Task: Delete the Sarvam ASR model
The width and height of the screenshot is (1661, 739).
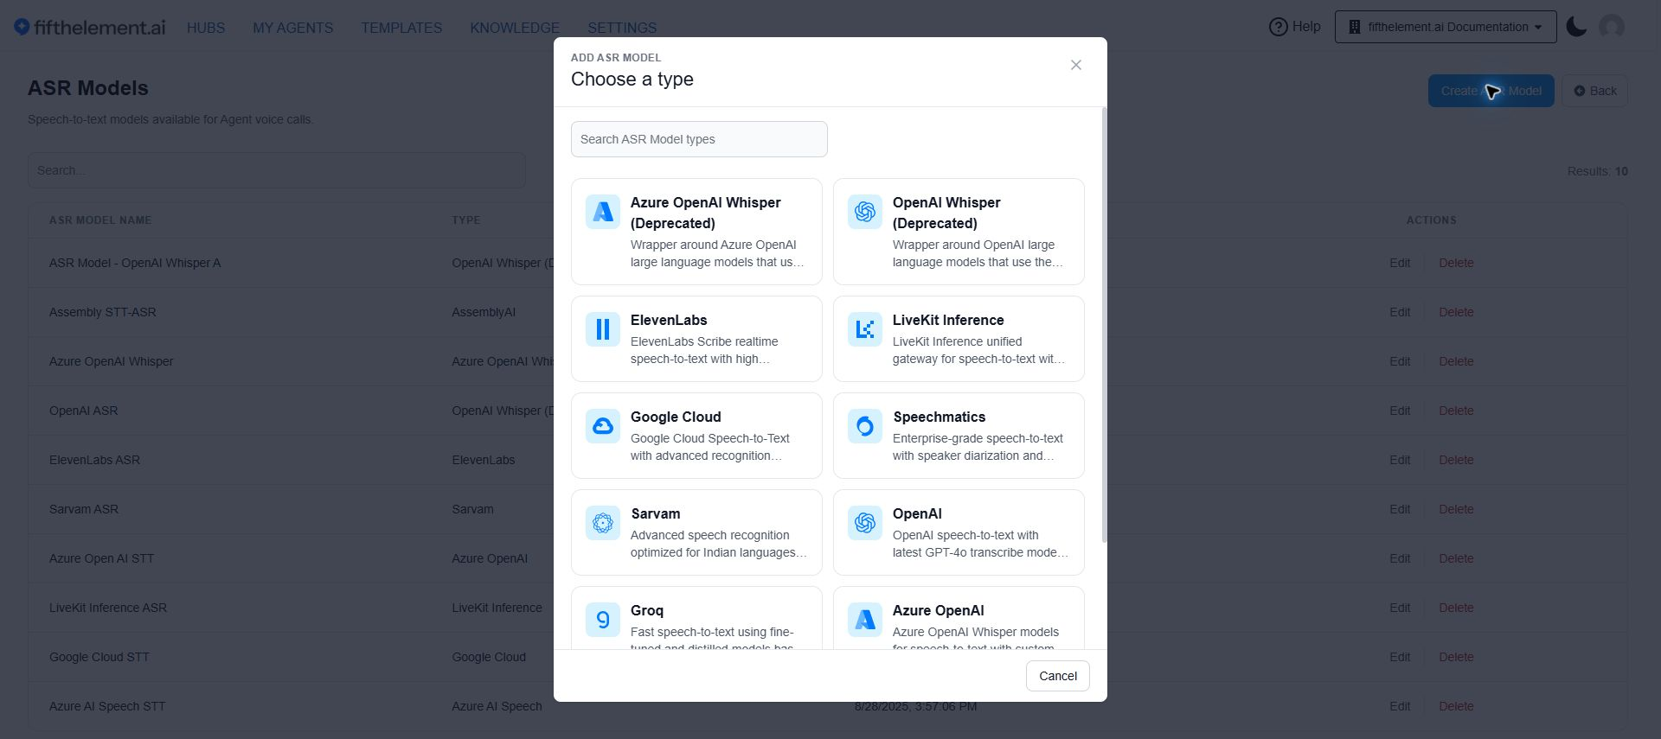Action: pos(1456,509)
